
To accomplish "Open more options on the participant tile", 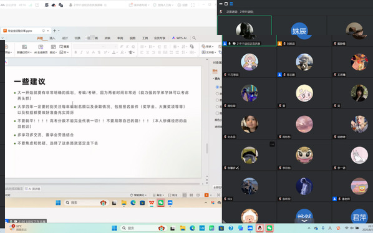I will point(272,144).
